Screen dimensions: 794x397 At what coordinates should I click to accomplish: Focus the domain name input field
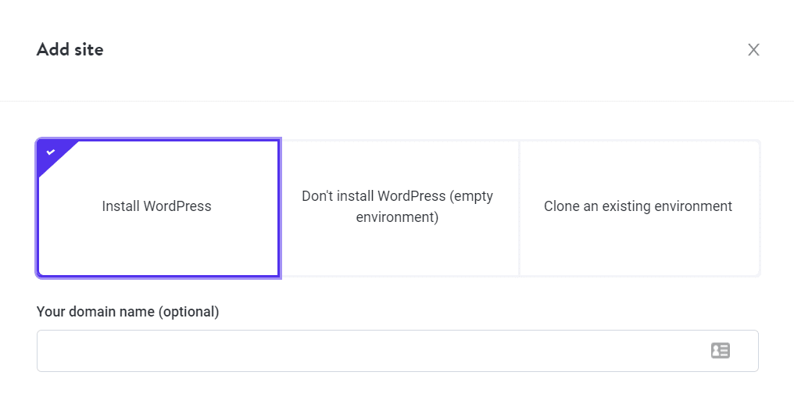click(x=367, y=351)
